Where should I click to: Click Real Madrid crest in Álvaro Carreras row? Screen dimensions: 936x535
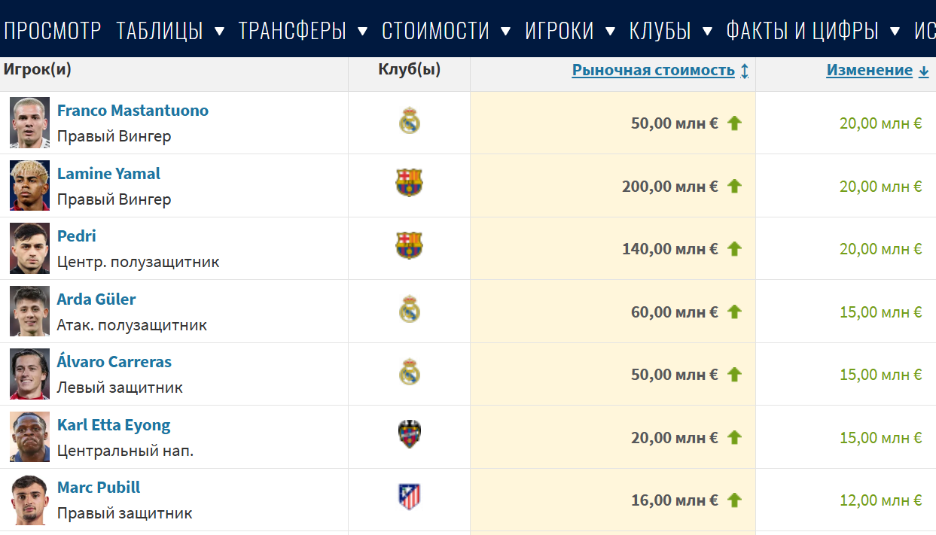point(409,372)
